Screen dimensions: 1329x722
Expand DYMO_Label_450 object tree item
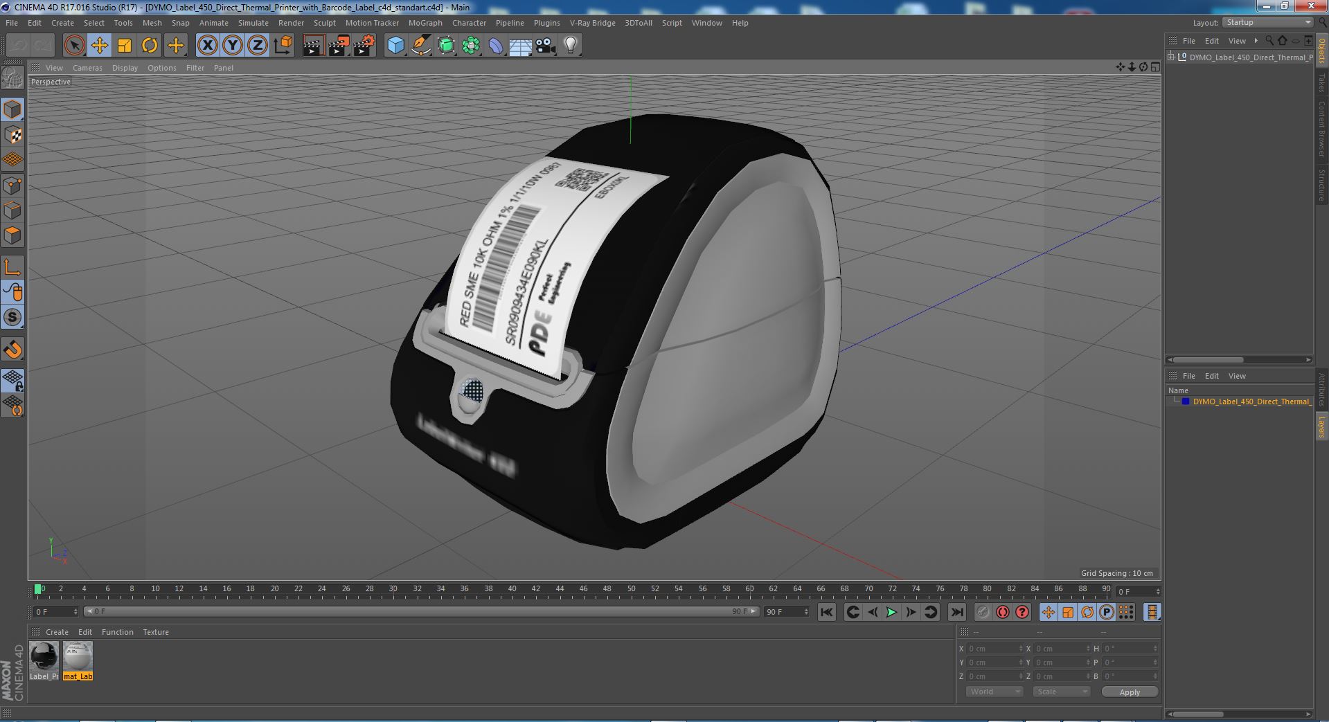(x=1171, y=57)
